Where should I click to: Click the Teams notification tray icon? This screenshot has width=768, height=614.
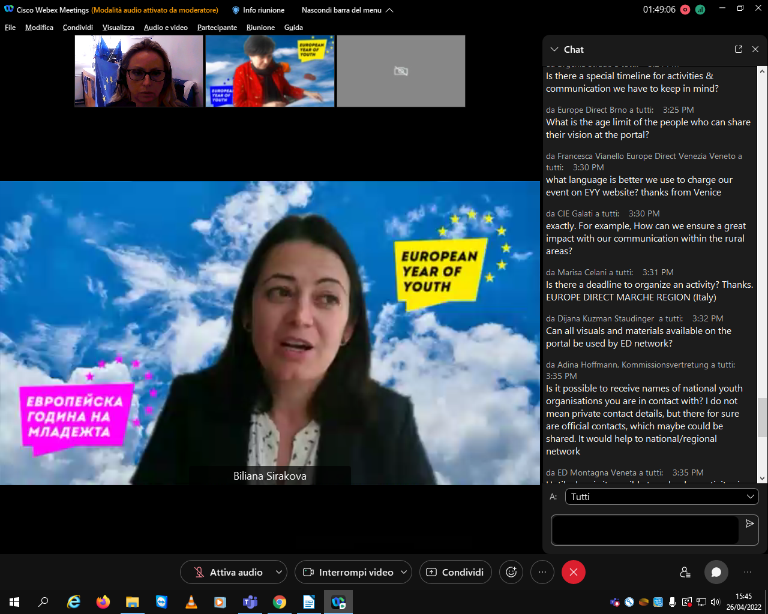615,602
